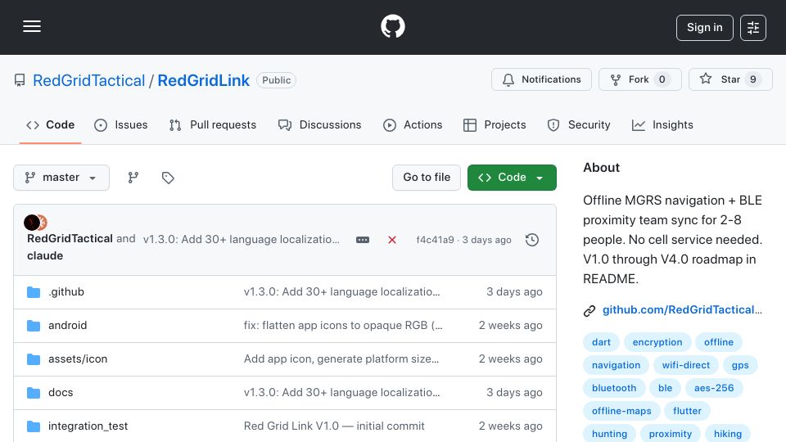Select the ble topic tag
Image resolution: width=786 pixels, height=442 pixels.
pos(665,388)
